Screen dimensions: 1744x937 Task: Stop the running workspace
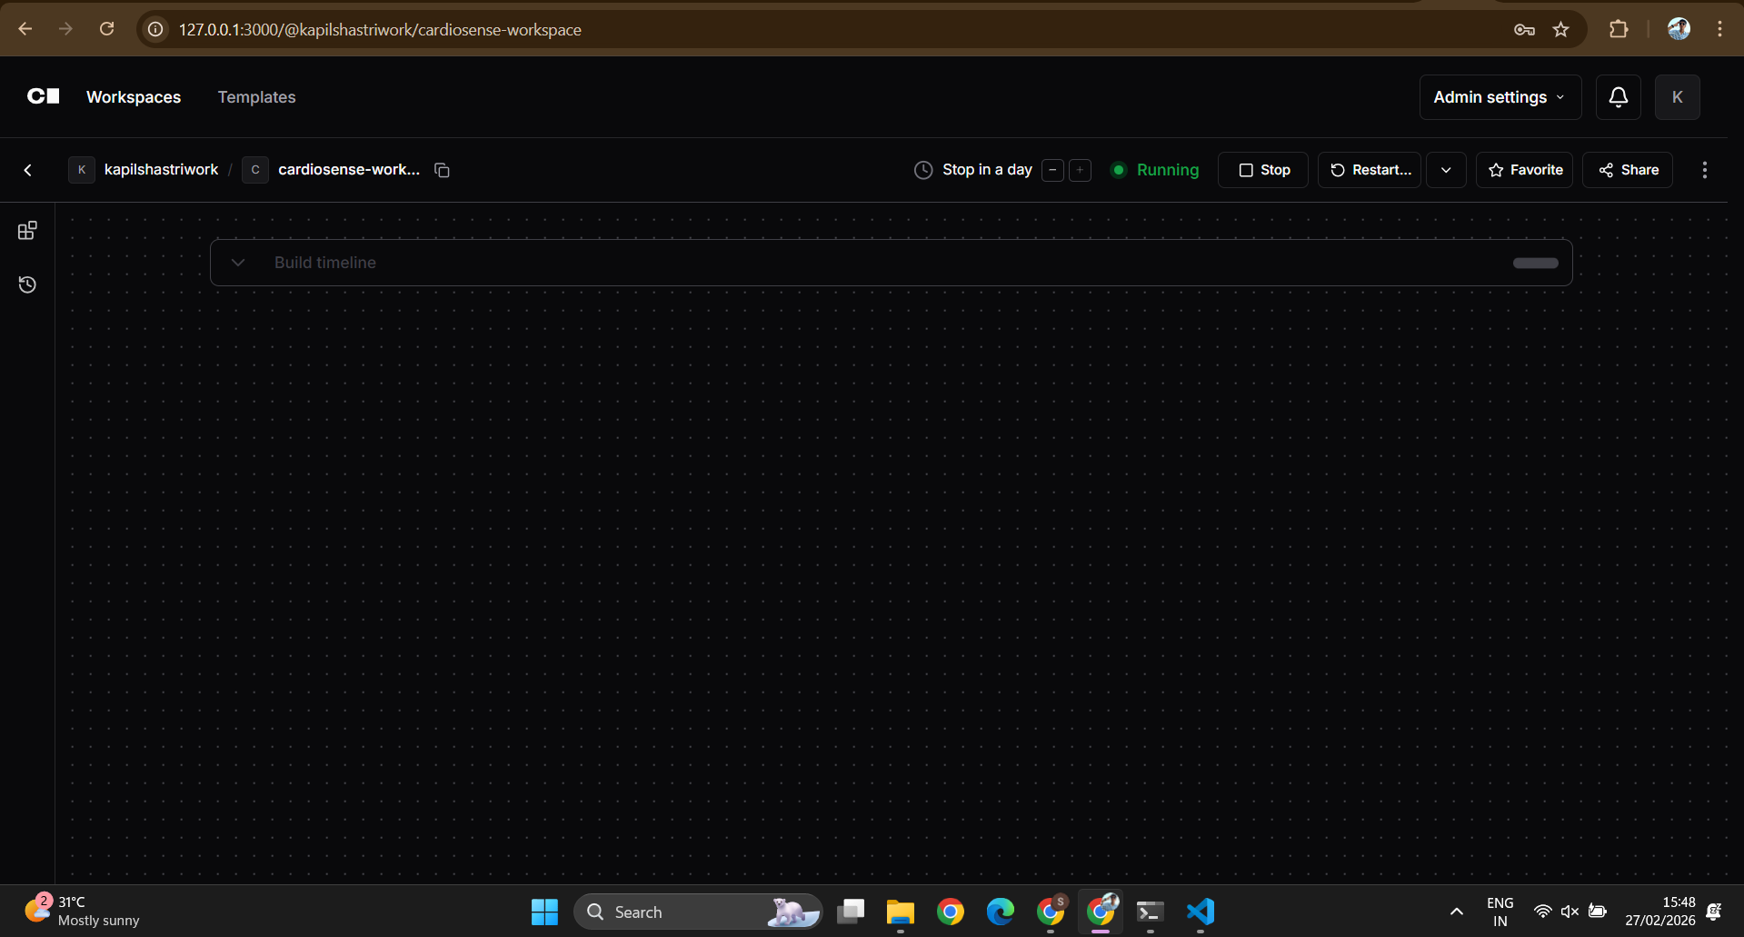tap(1263, 170)
